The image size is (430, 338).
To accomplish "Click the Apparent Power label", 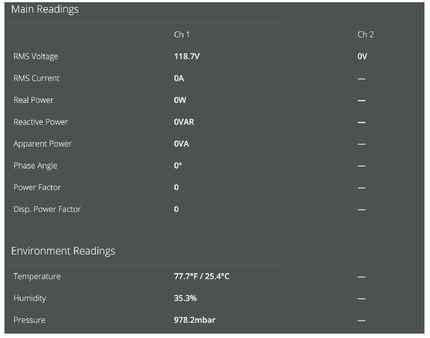I will [x=43, y=144].
